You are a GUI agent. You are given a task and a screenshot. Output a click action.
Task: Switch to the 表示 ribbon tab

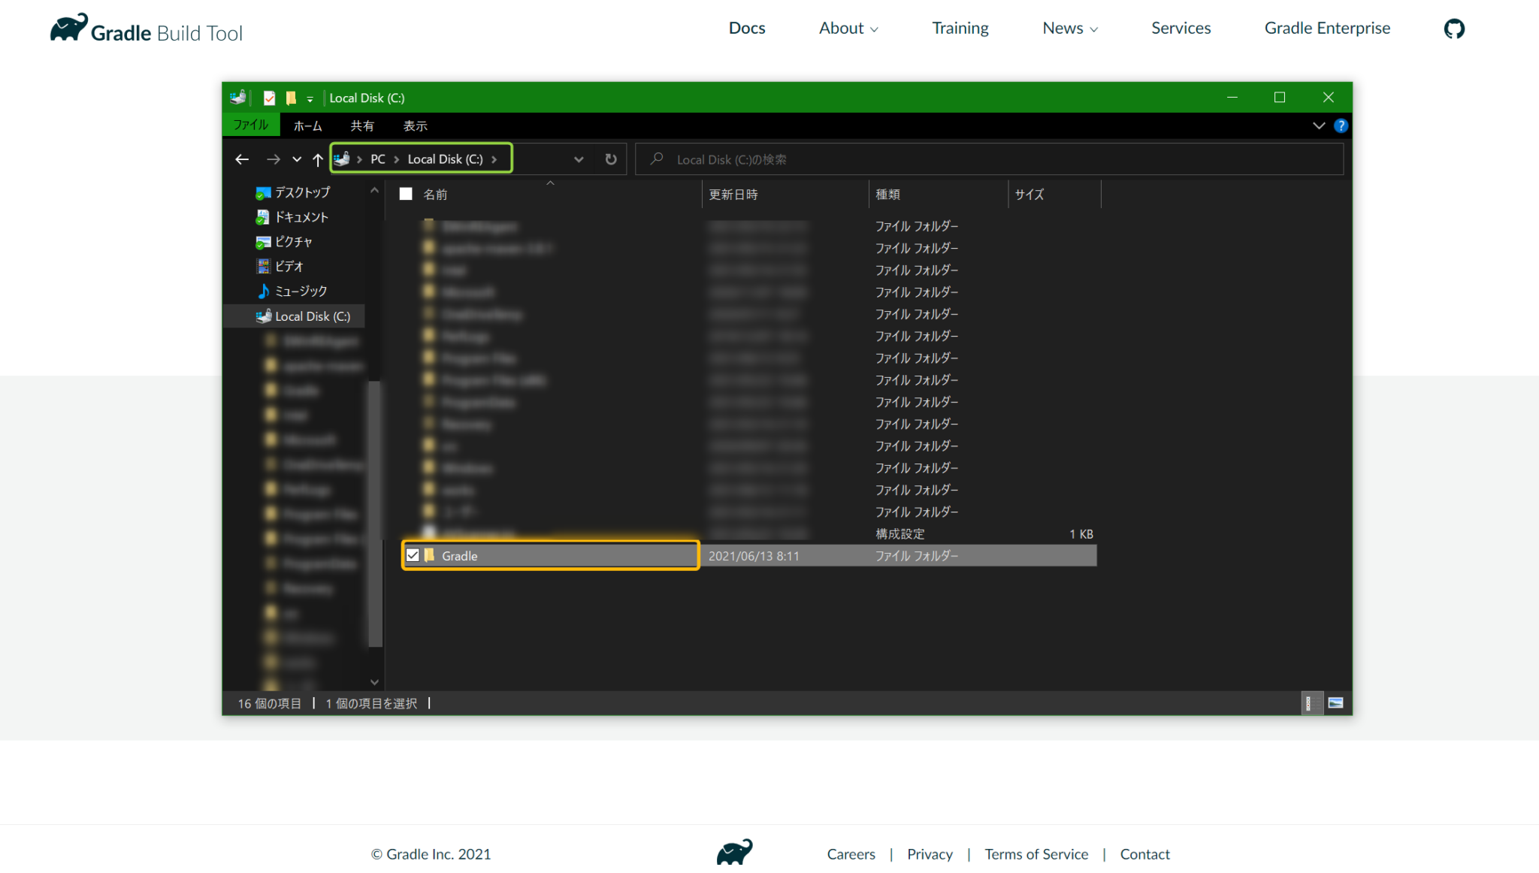[414, 125]
